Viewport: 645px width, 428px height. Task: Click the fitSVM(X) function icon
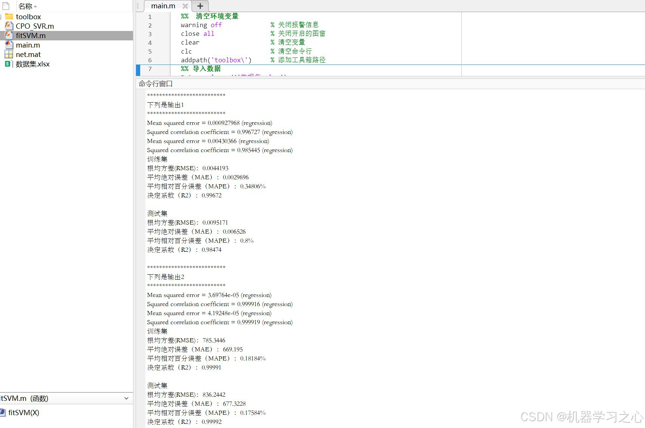[x=3, y=413]
